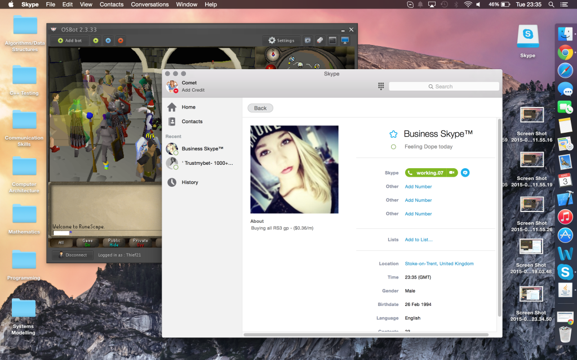577x360 pixels.
Task: Toggle the Public chat filter tab
Action: pos(114,242)
